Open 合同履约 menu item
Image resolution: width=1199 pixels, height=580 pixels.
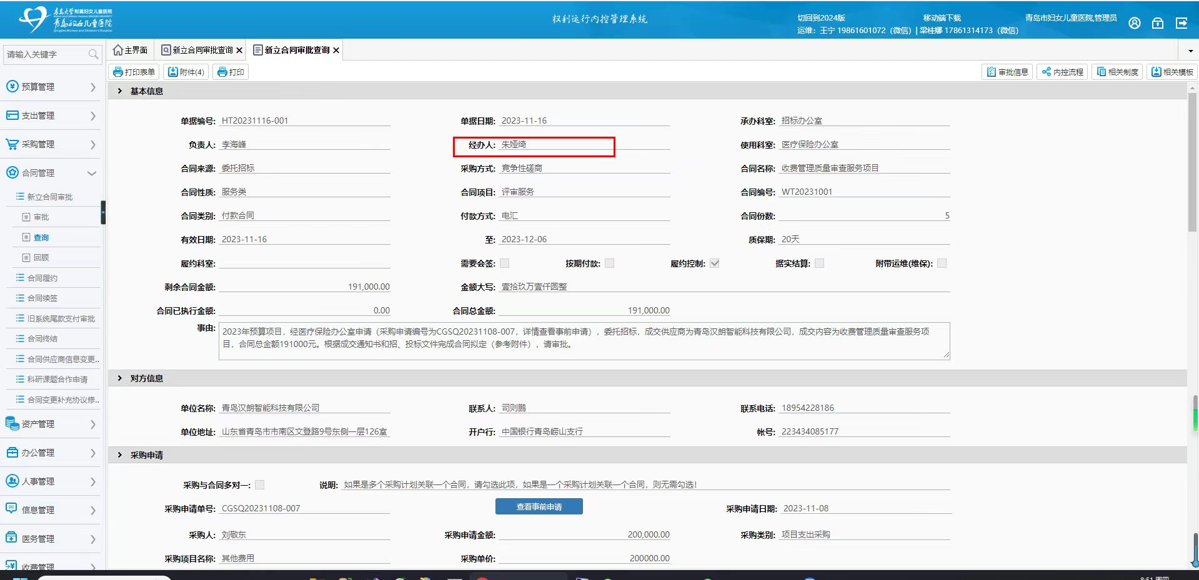[42, 278]
